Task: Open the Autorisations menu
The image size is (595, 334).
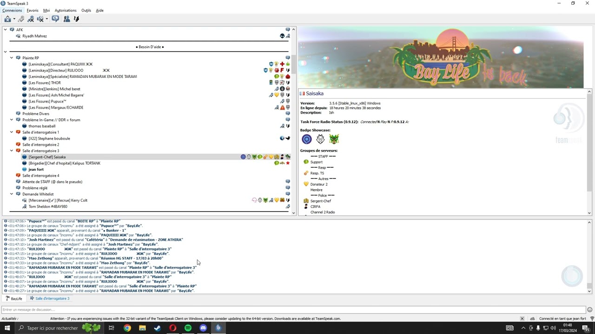Action: [x=66, y=10]
